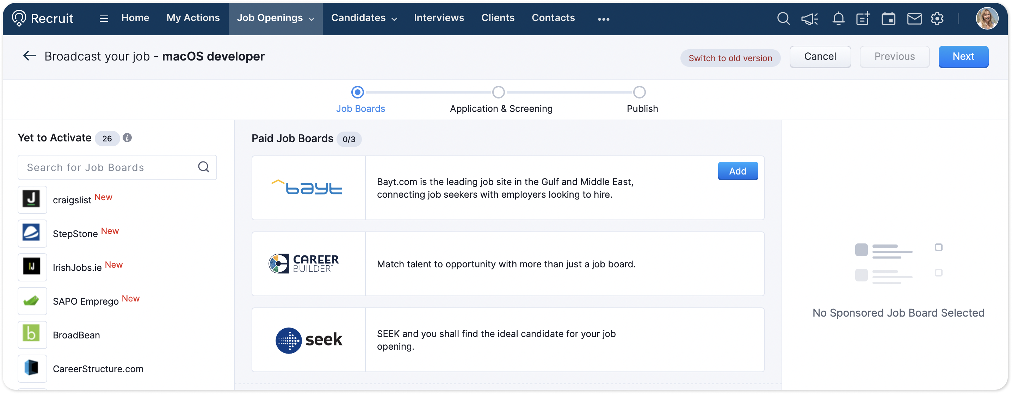Select the Publish step circle
Screen dimensions: 1012x394
click(639, 92)
